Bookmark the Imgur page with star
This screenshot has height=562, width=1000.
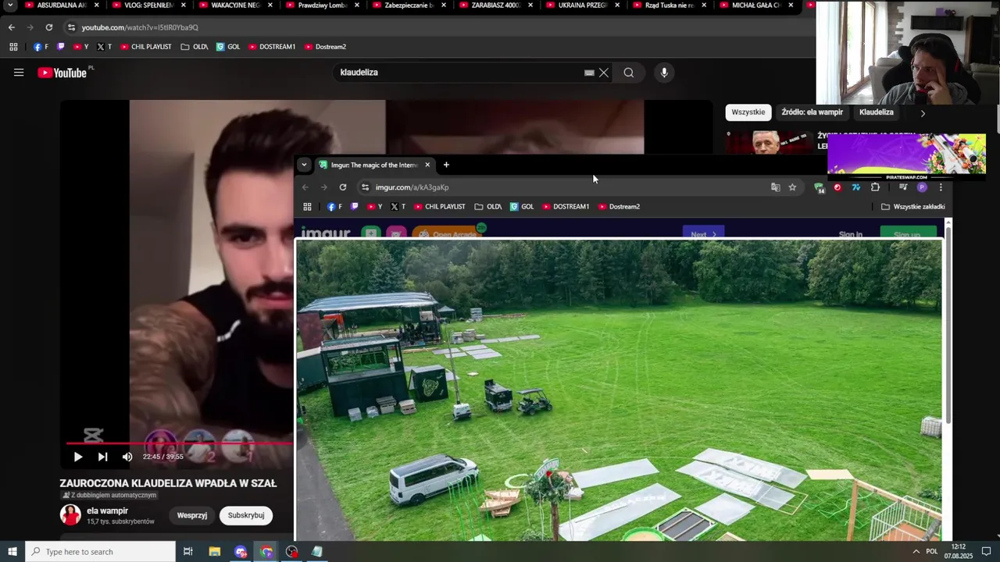click(x=792, y=187)
